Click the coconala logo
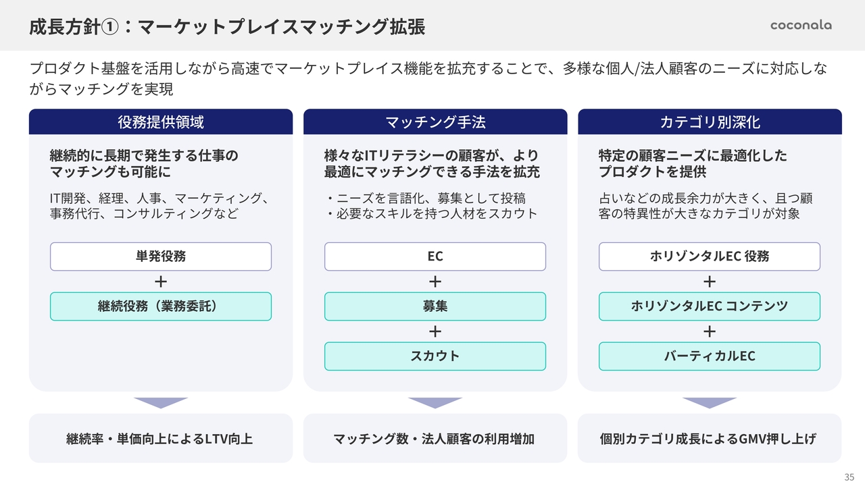 pyautogui.click(x=801, y=25)
